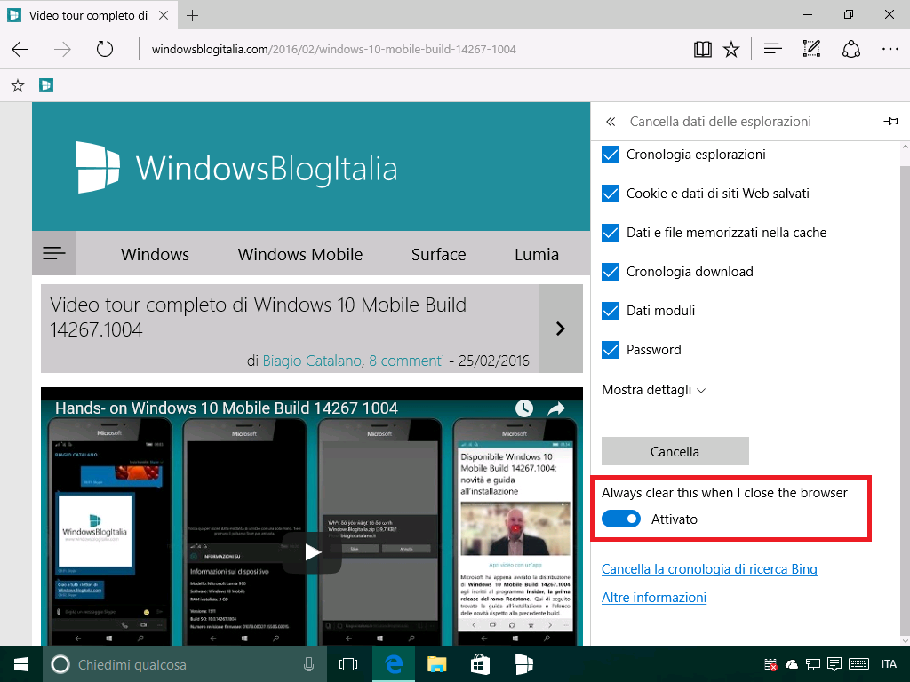Screen dimensions: 910x682
Task: Open the OneDrive cloud tray icon
Action: tap(792, 664)
